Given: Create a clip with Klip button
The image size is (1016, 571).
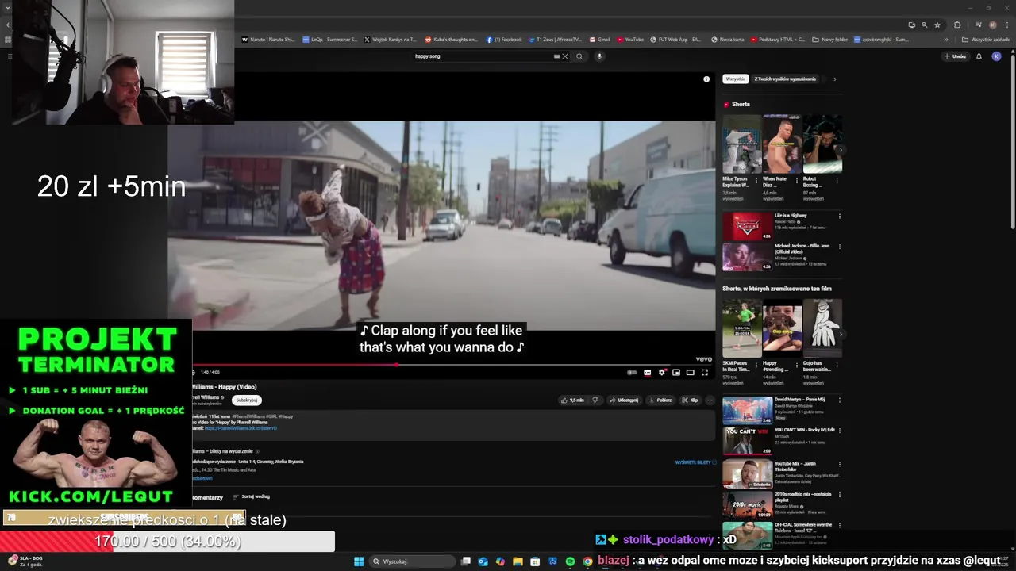Looking at the screenshot, I should [691, 400].
